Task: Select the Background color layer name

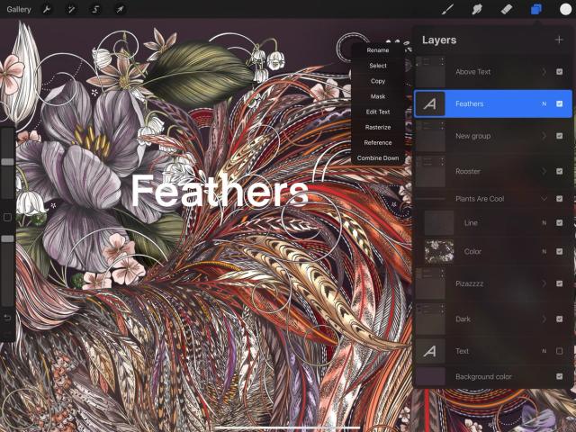Action: click(483, 376)
